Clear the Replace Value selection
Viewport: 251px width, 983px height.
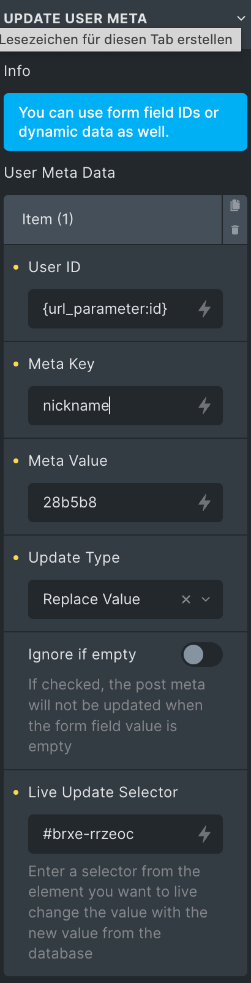[x=186, y=599]
